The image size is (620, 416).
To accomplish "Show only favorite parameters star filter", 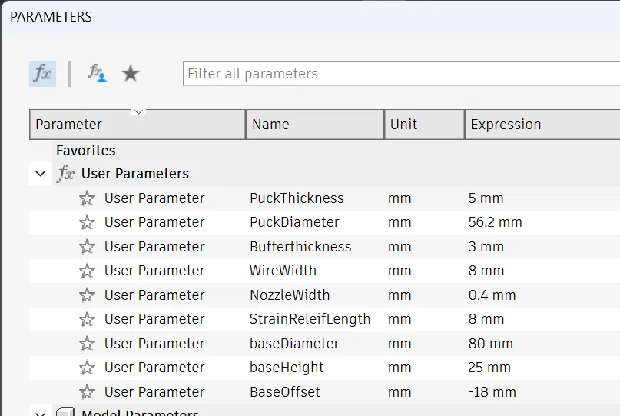I will tap(131, 74).
